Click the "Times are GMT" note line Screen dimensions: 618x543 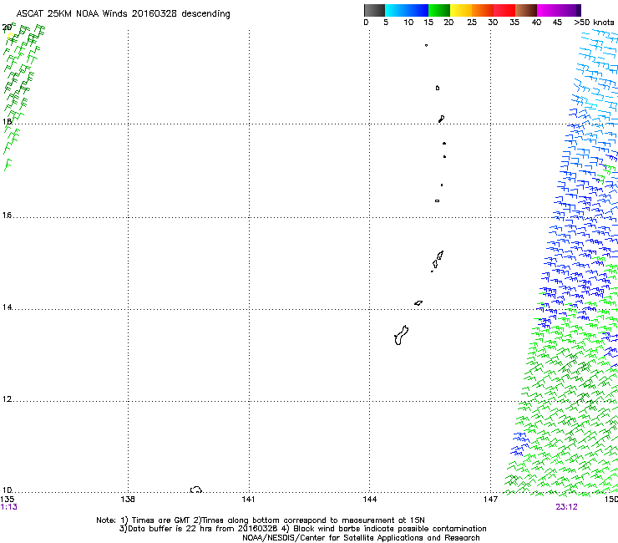261,520
